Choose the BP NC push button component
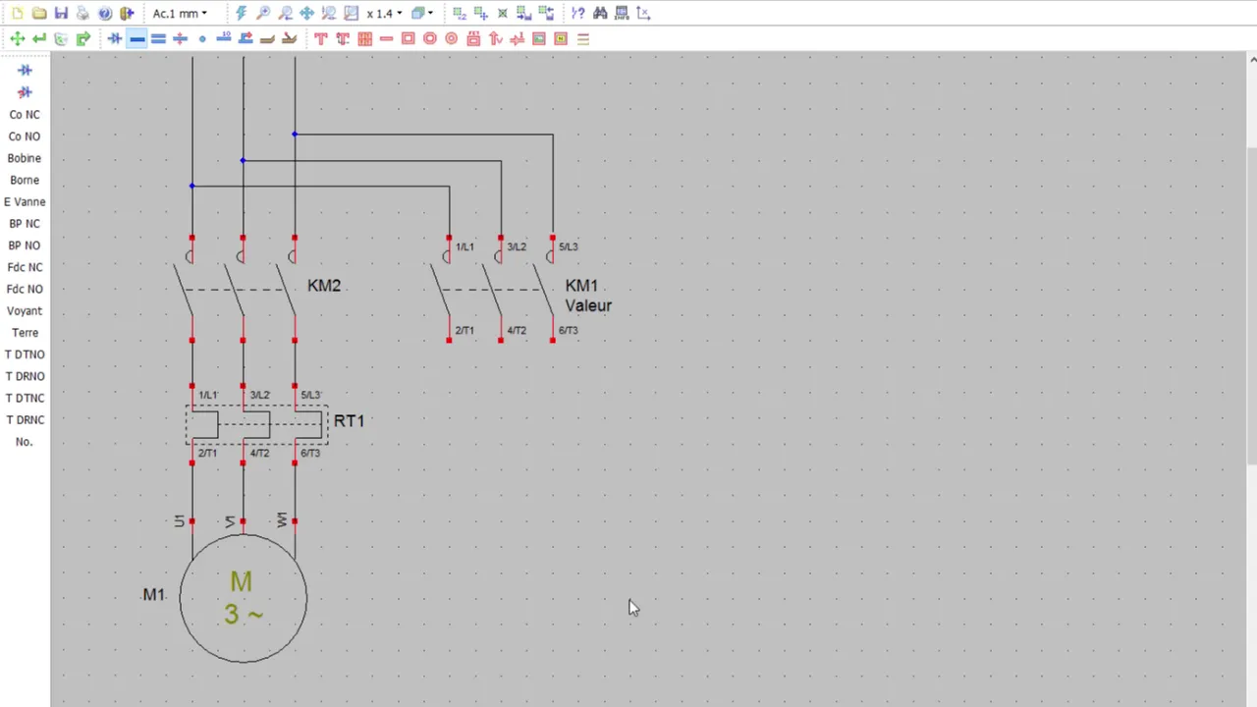This screenshot has height=707, width=1257. tap(25, 223)
